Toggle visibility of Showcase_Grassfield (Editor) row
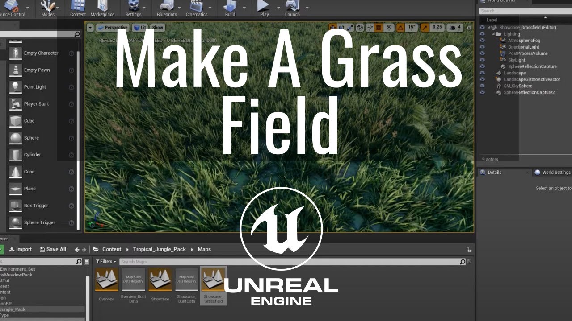This screenshot has height=321, width=572. (x=482, y=28)
